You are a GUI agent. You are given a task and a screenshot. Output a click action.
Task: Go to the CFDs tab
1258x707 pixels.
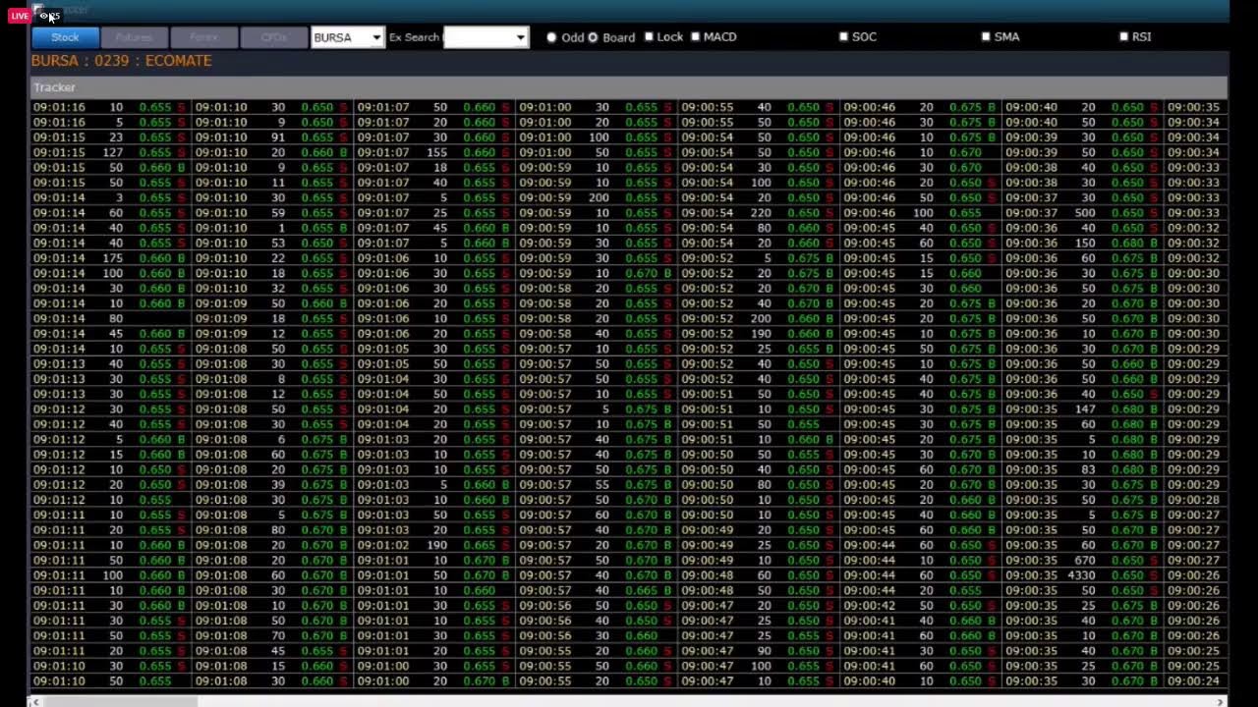[273, 37]
